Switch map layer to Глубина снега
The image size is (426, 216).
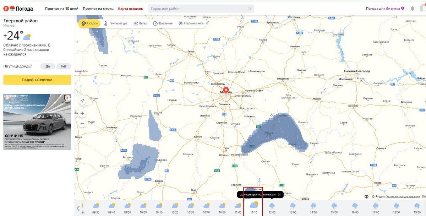[191, 23]
